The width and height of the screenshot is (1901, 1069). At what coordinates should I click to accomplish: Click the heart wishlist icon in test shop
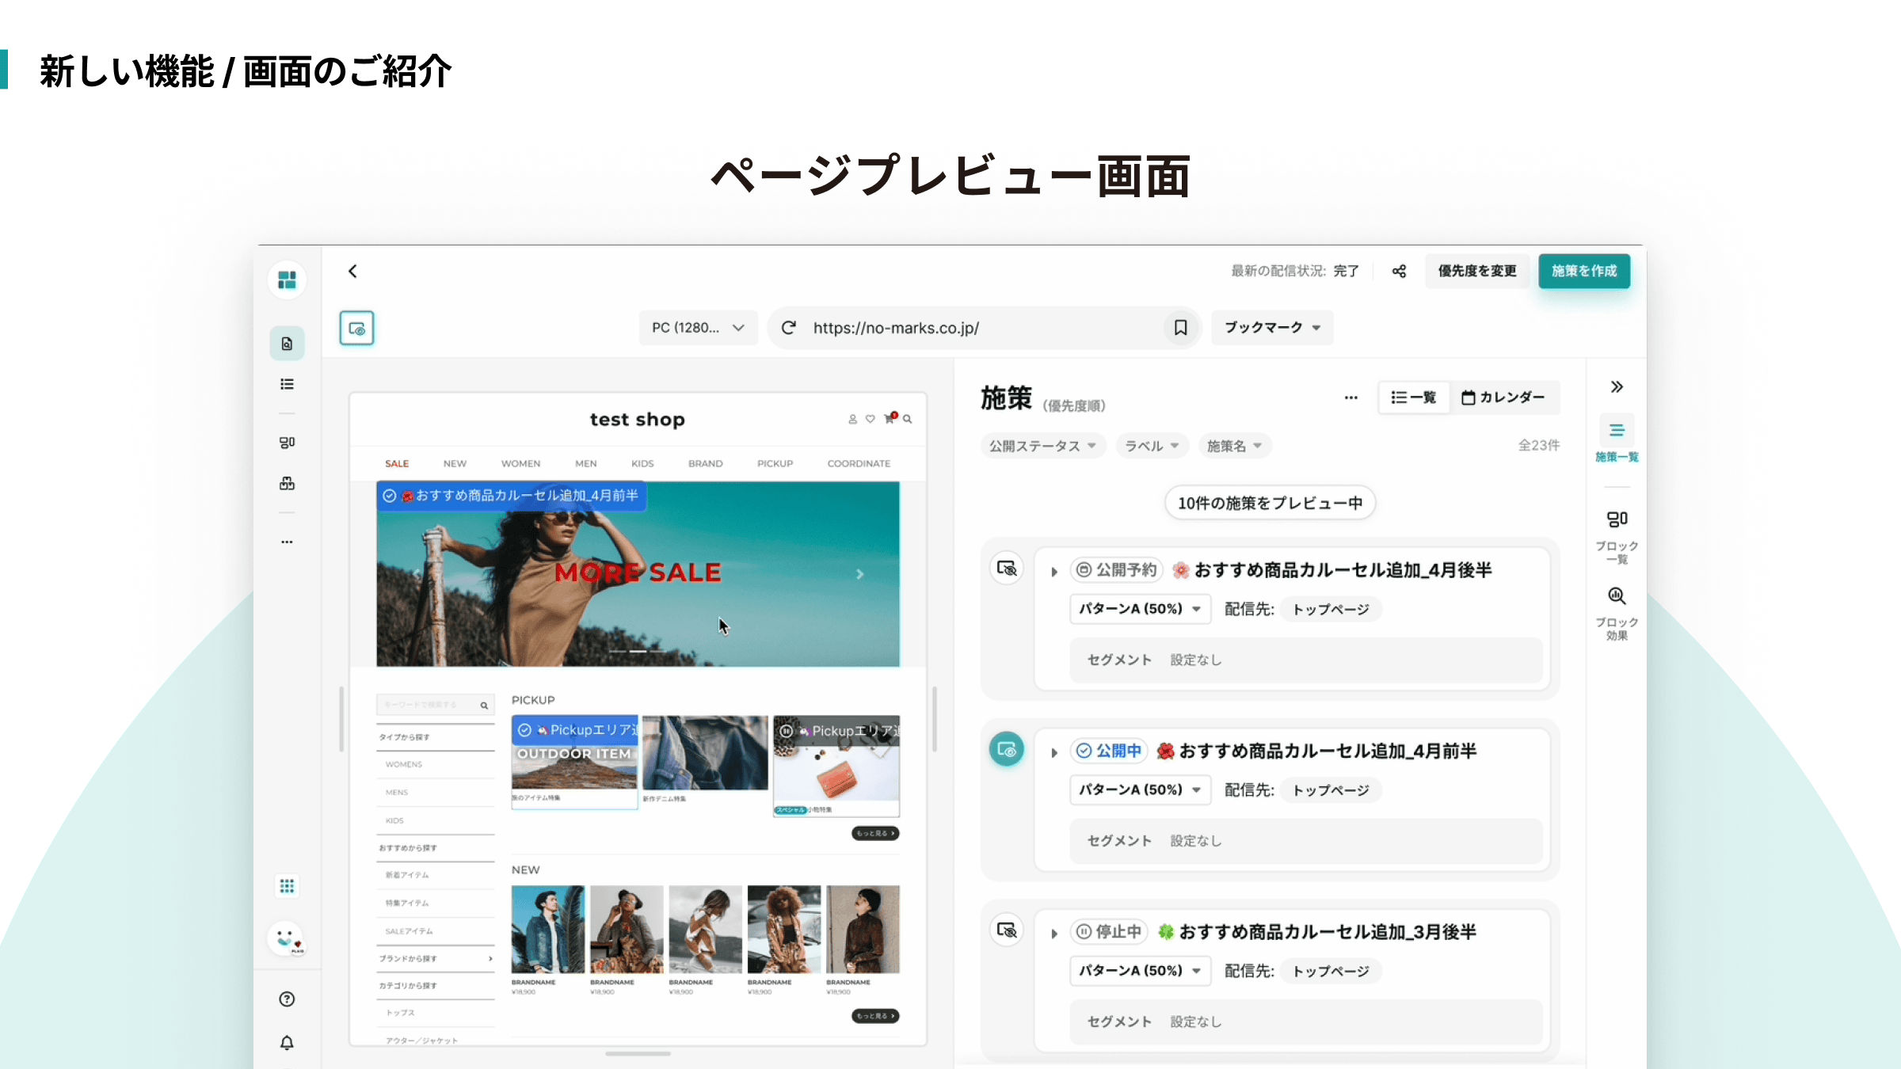tap(870, 419)
